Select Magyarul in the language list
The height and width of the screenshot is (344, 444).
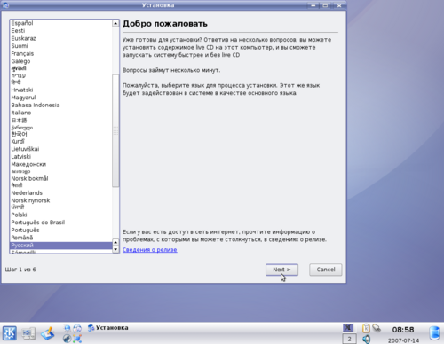pos(61,98)
